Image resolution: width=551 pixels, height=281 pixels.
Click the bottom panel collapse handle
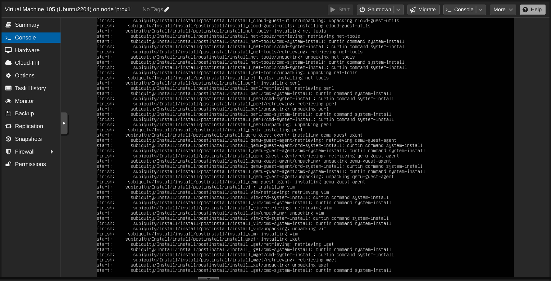point(208,278)
